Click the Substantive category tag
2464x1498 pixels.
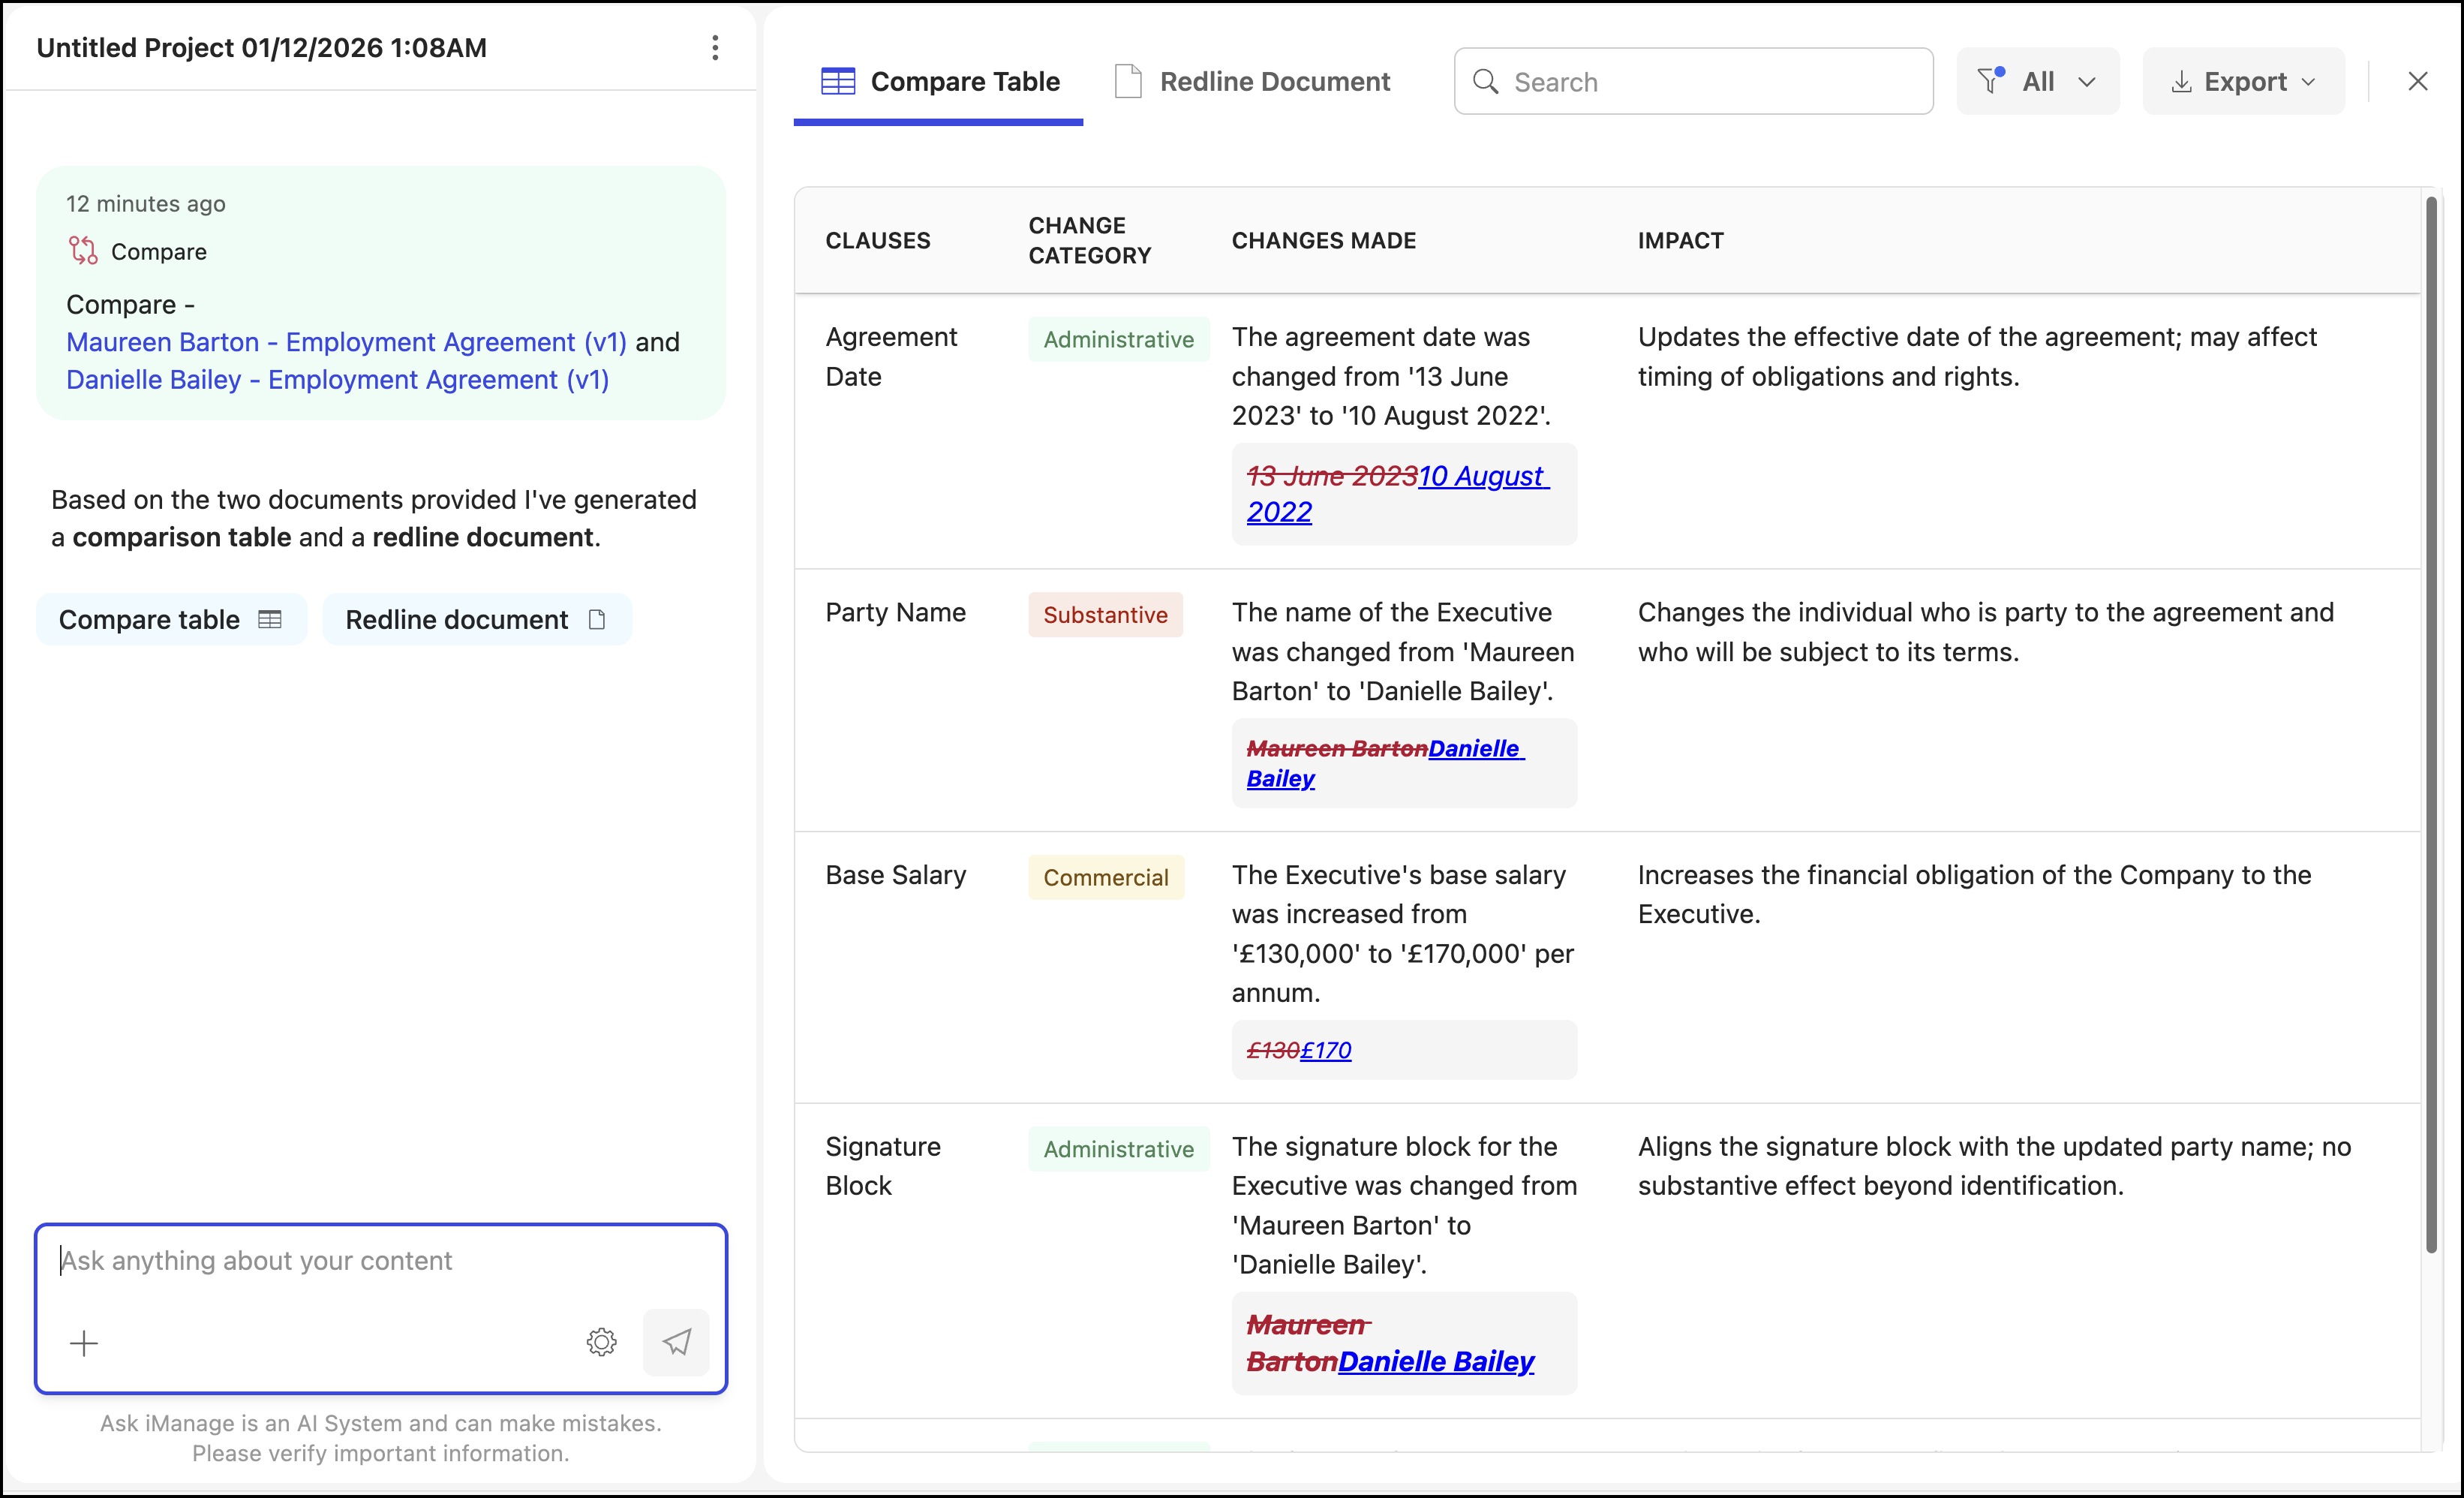tap(1105, 615)
